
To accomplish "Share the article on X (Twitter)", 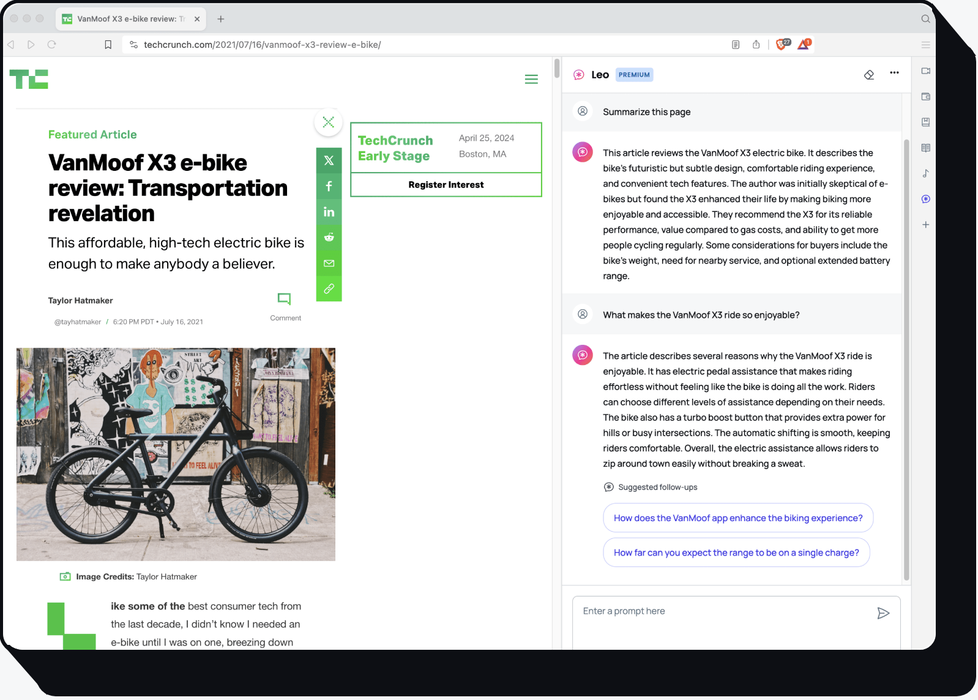I will (329, 160).
